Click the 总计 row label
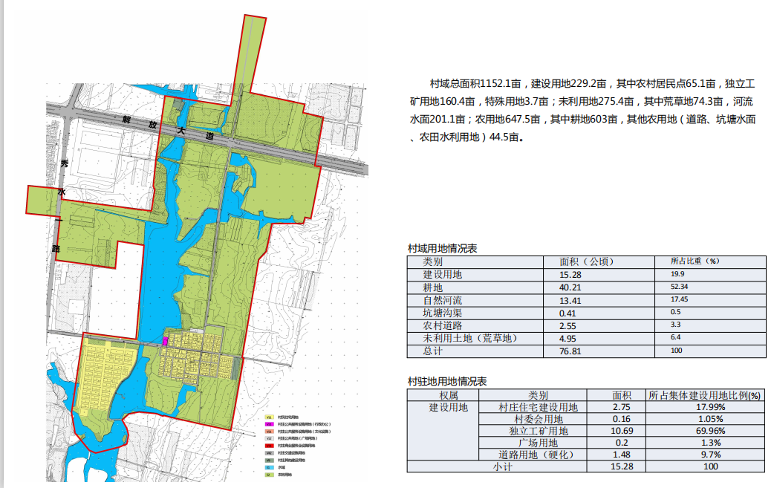This screenshot has width=774, height=488. coord(432,351)
